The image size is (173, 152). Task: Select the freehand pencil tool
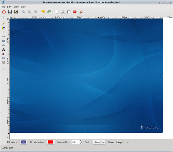pos(3,23)
